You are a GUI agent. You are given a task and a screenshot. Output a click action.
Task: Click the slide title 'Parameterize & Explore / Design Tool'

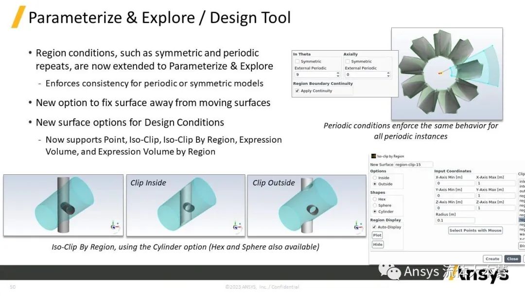point(159,18)
